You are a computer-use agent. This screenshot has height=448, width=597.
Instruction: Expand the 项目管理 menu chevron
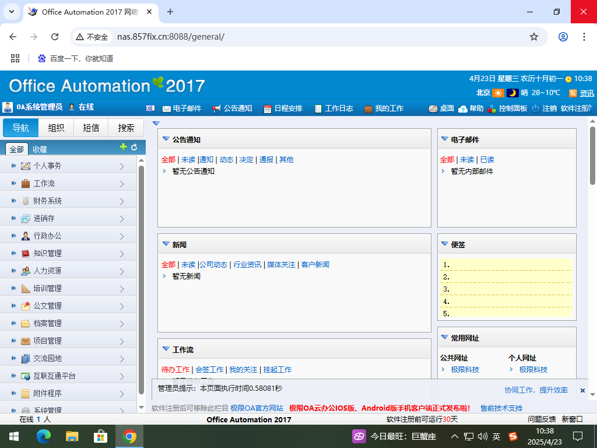tap(122, 342)
